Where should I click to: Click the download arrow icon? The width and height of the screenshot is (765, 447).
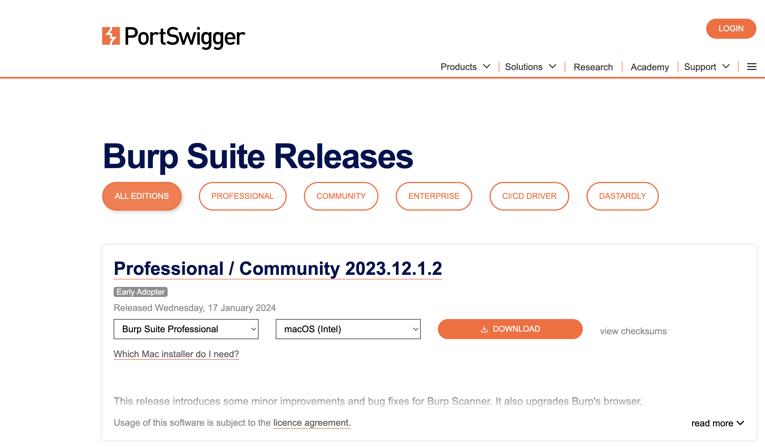(x=484, y=329)
